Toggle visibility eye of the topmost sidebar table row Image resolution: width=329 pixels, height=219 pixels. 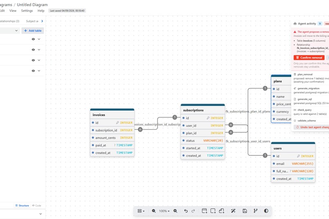[x=33, y=39]
